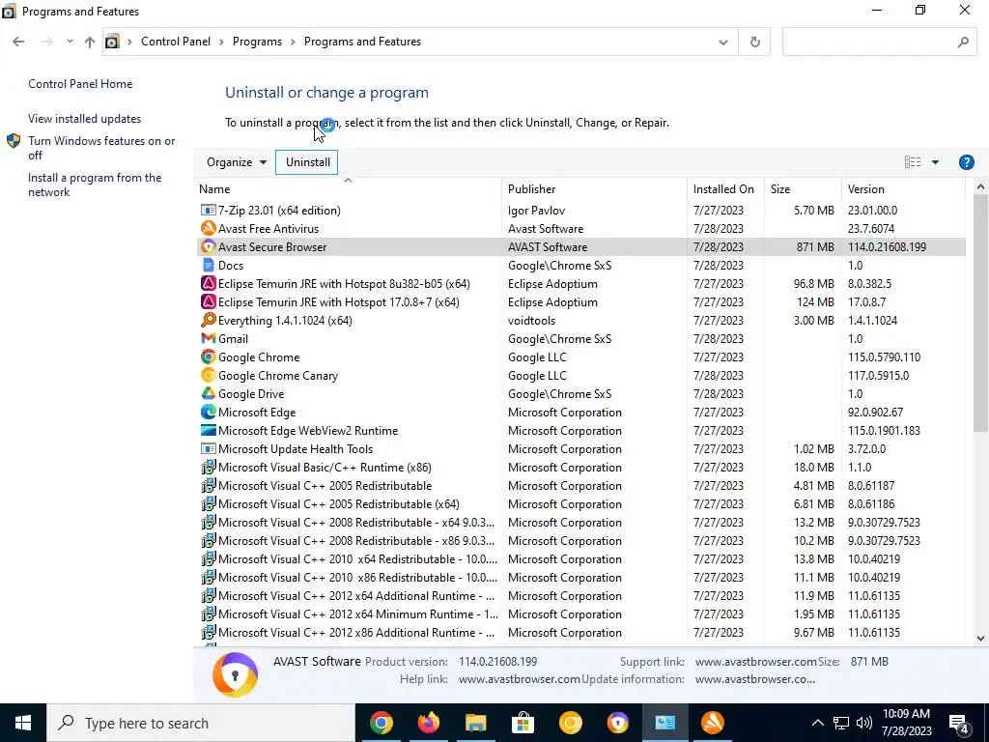Open the notification center icon

pos(959,723)
